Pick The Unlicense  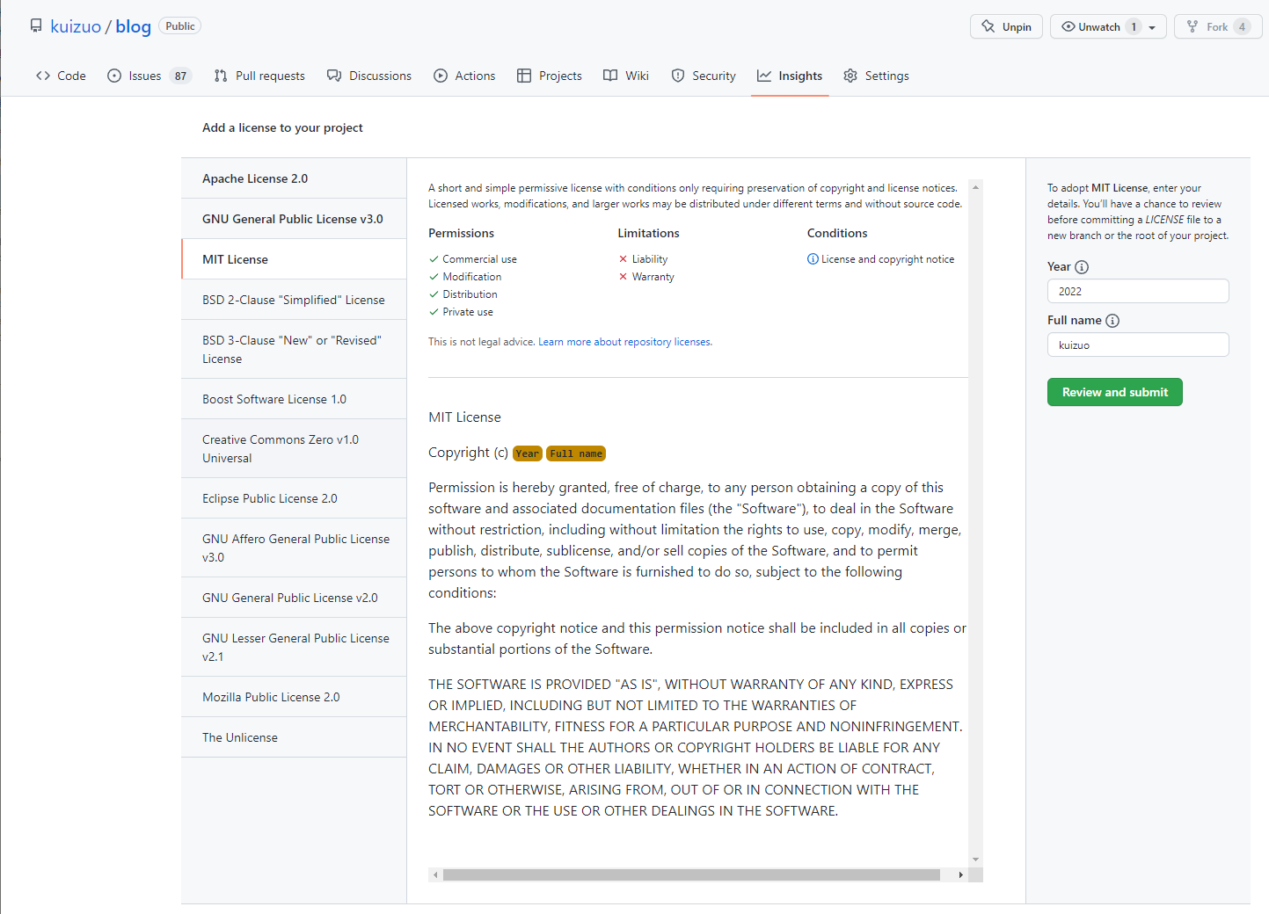[294, 737]
